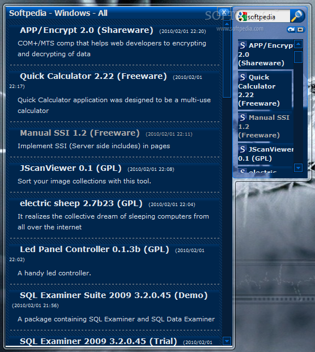
Task: Select APP/Encrypt 2.0 item in gadget list
Action: [266, 54]
